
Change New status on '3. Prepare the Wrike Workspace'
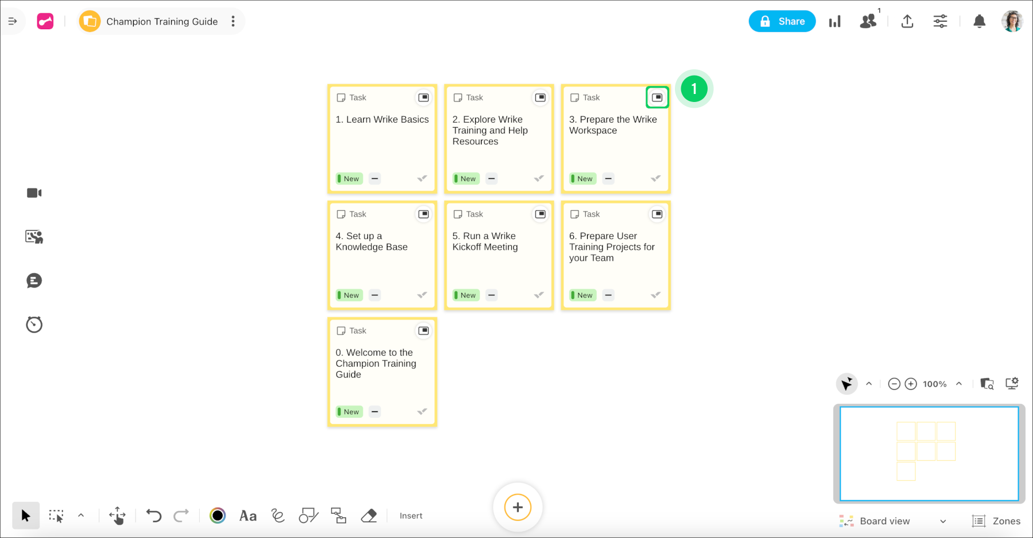582,179
